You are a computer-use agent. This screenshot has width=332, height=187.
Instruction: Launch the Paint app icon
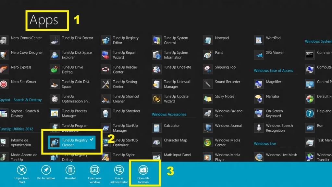208,55
